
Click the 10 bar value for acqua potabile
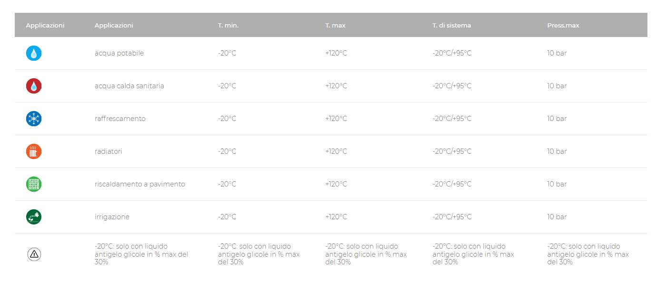click(x=557, y=53)
